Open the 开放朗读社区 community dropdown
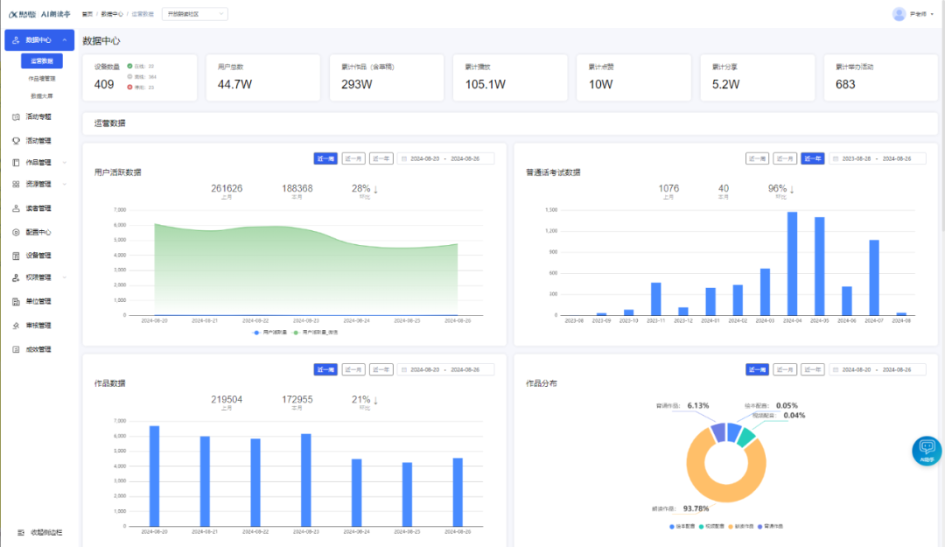The image size is (945, 547). [194, 14]
